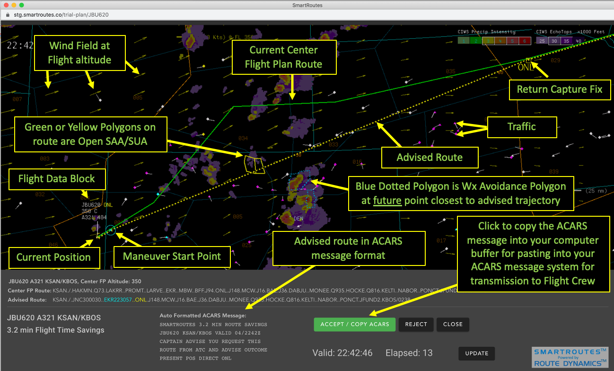Screen dimensions: 614x371
Task: Select the EchoTops 30 swatch
Action: (554, 41)
